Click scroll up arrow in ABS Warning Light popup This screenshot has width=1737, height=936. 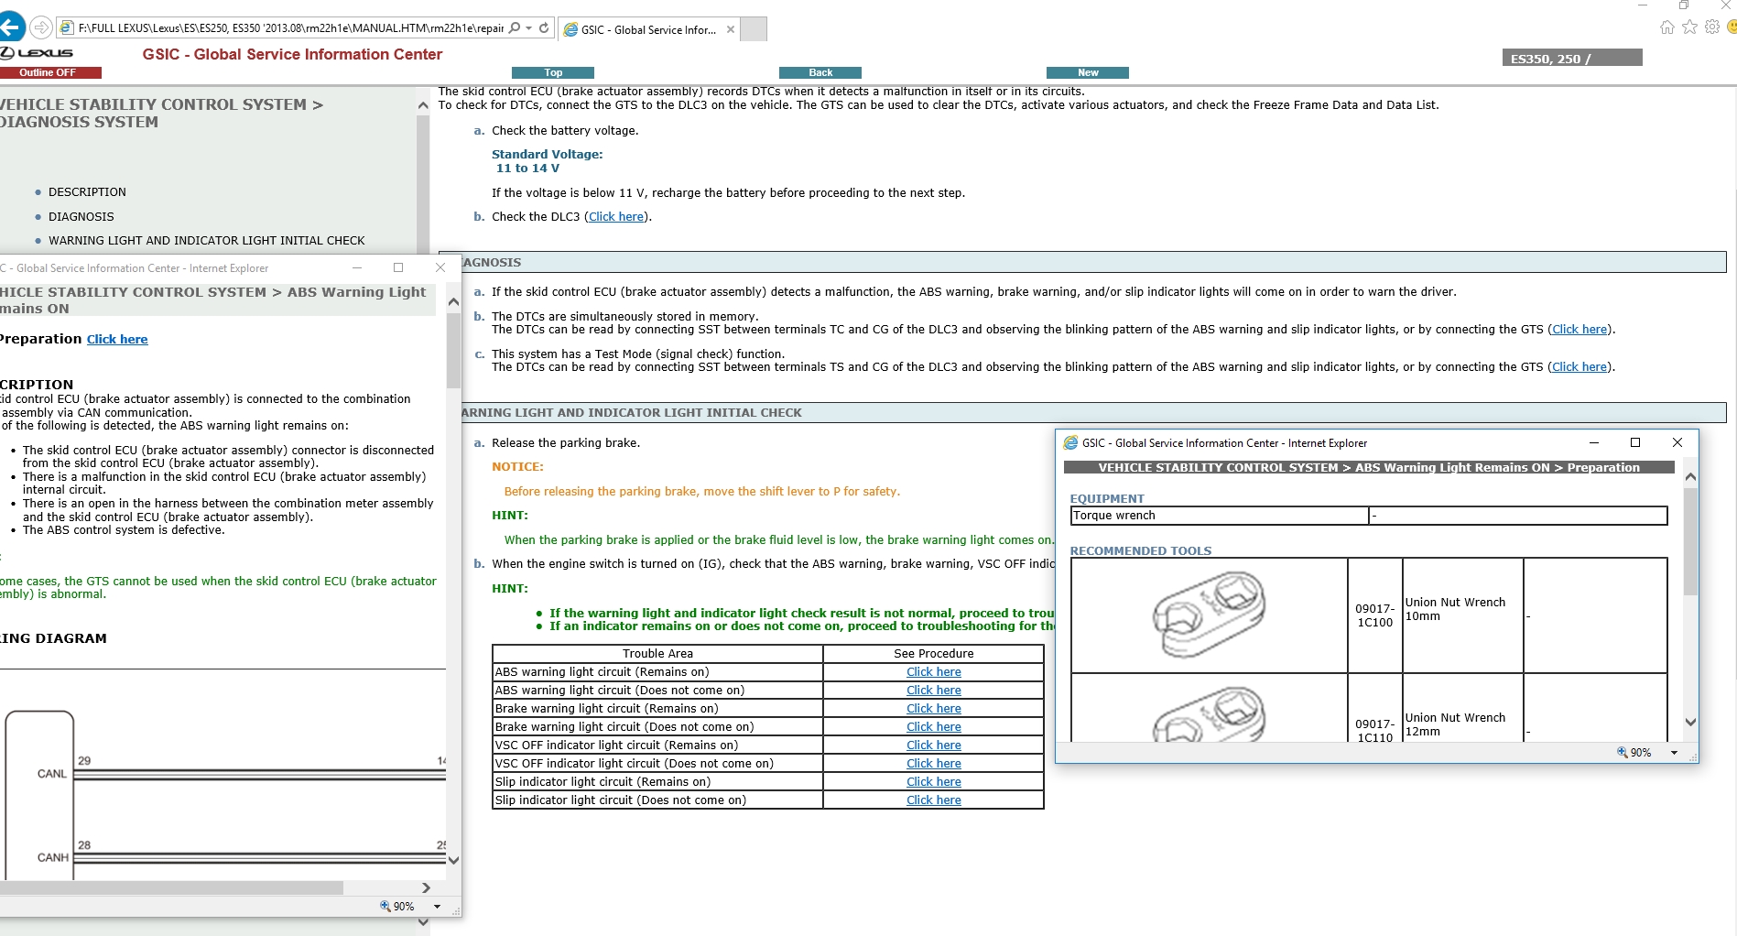tap(453, 301)
